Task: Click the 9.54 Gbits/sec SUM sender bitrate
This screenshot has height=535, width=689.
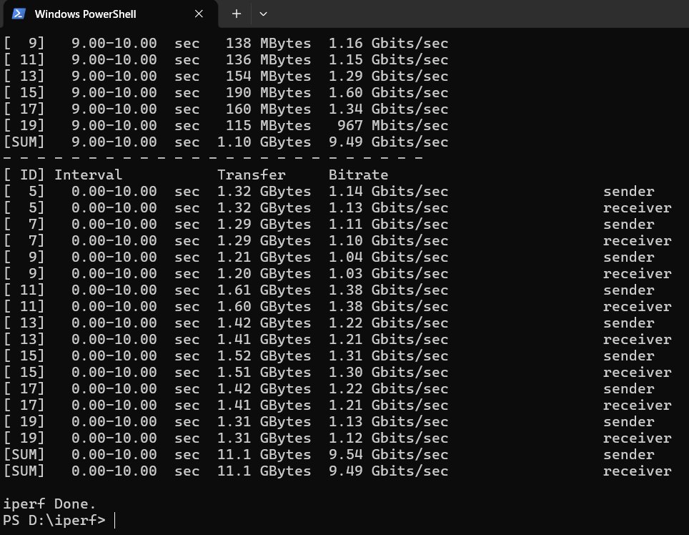Action: coord(388,455)
